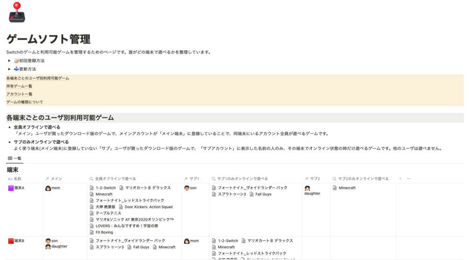Expand the 更新方法 toggle
Screen dimensions: 469x260
pyautogui.click(x=9, y=69)
